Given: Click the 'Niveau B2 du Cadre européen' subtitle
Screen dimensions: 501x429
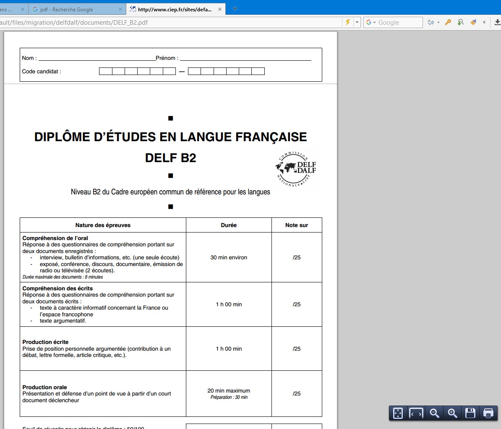Looking at the screenshot, I should click(171, 192).
